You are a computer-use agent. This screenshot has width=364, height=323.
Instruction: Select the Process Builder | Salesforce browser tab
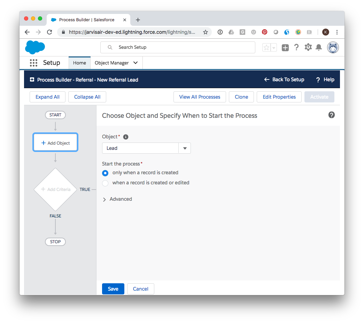(88, 20)
